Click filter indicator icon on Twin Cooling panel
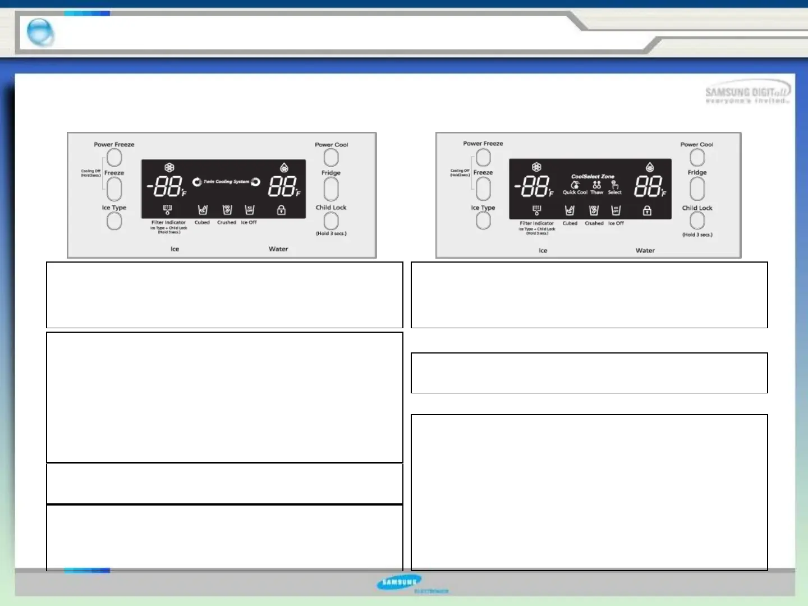The image size is (808, 606). 167,210
